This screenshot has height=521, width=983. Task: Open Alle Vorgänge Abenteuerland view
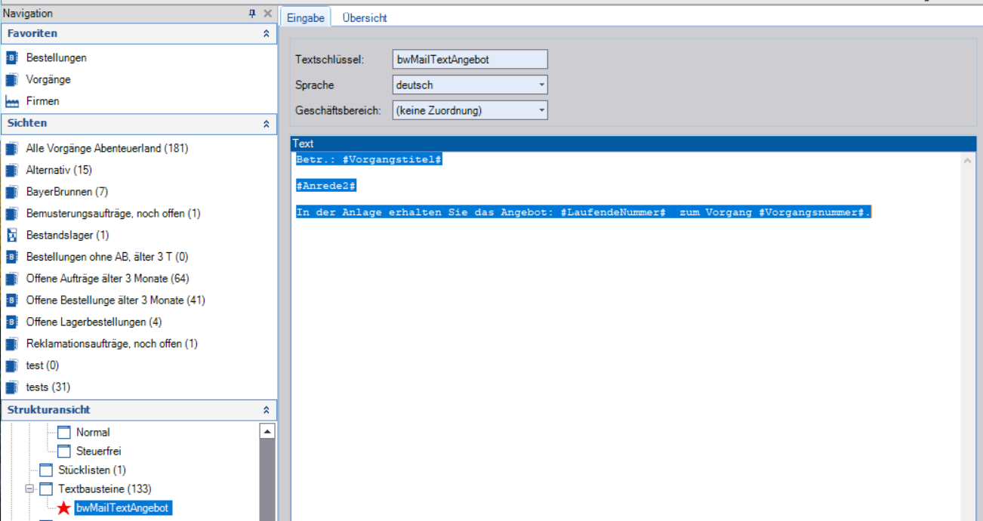[x=106, y=149]
